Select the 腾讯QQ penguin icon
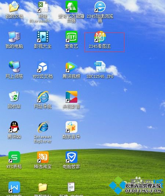Image resolution: width=165 pixels, height=196 pixels. [x=14, y=127]
